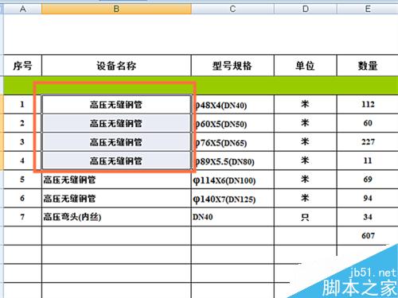The image size is (398, 298).
Task: Select quantity cell 11
Action: point(368,161)
